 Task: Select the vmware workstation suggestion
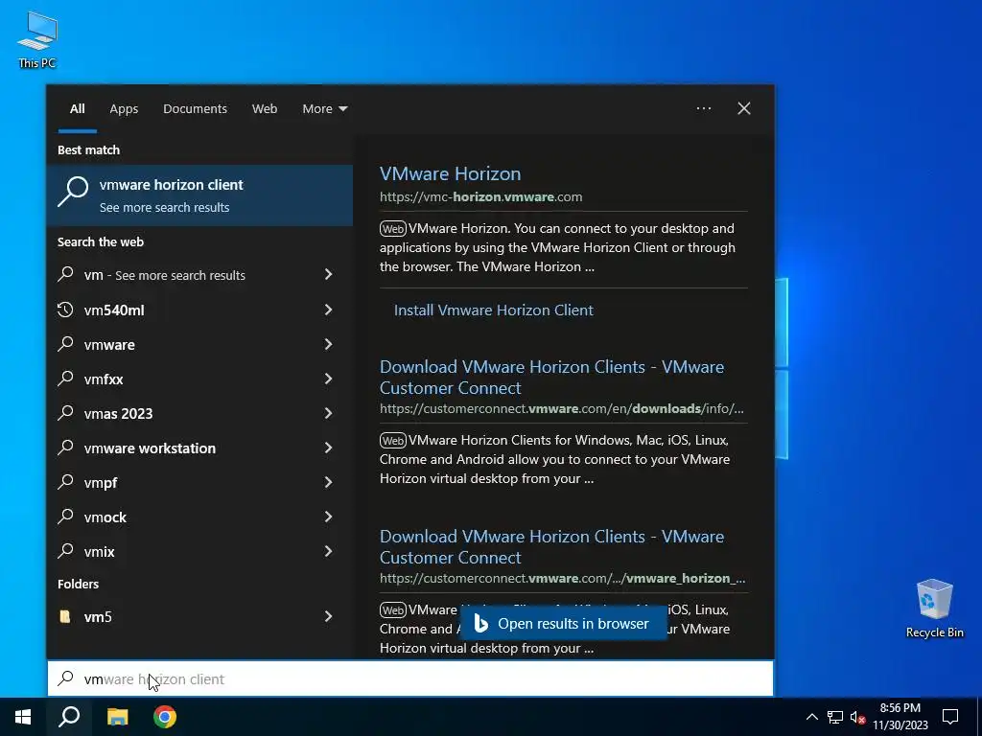click(199, 448)
